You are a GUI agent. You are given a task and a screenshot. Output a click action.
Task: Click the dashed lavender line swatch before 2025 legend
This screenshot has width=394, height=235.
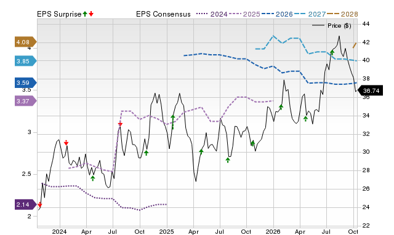(235, 14)
